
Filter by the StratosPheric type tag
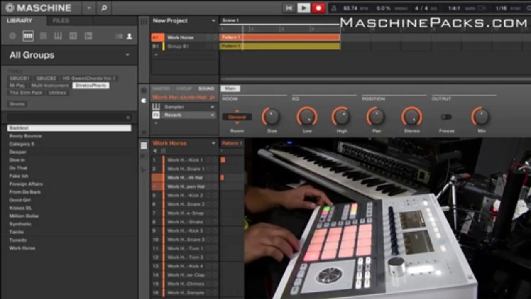91,86
